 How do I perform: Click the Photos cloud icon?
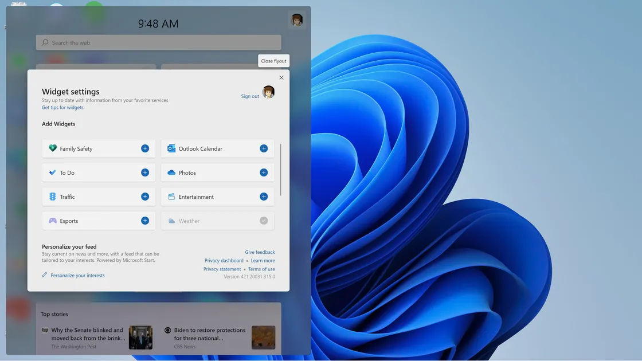click(x=171, y=172)
